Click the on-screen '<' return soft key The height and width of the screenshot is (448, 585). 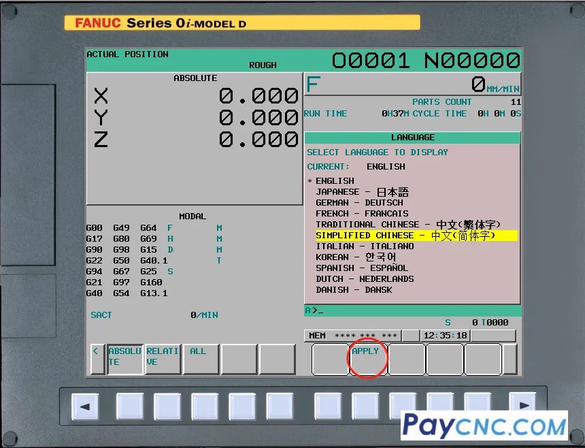97,359
